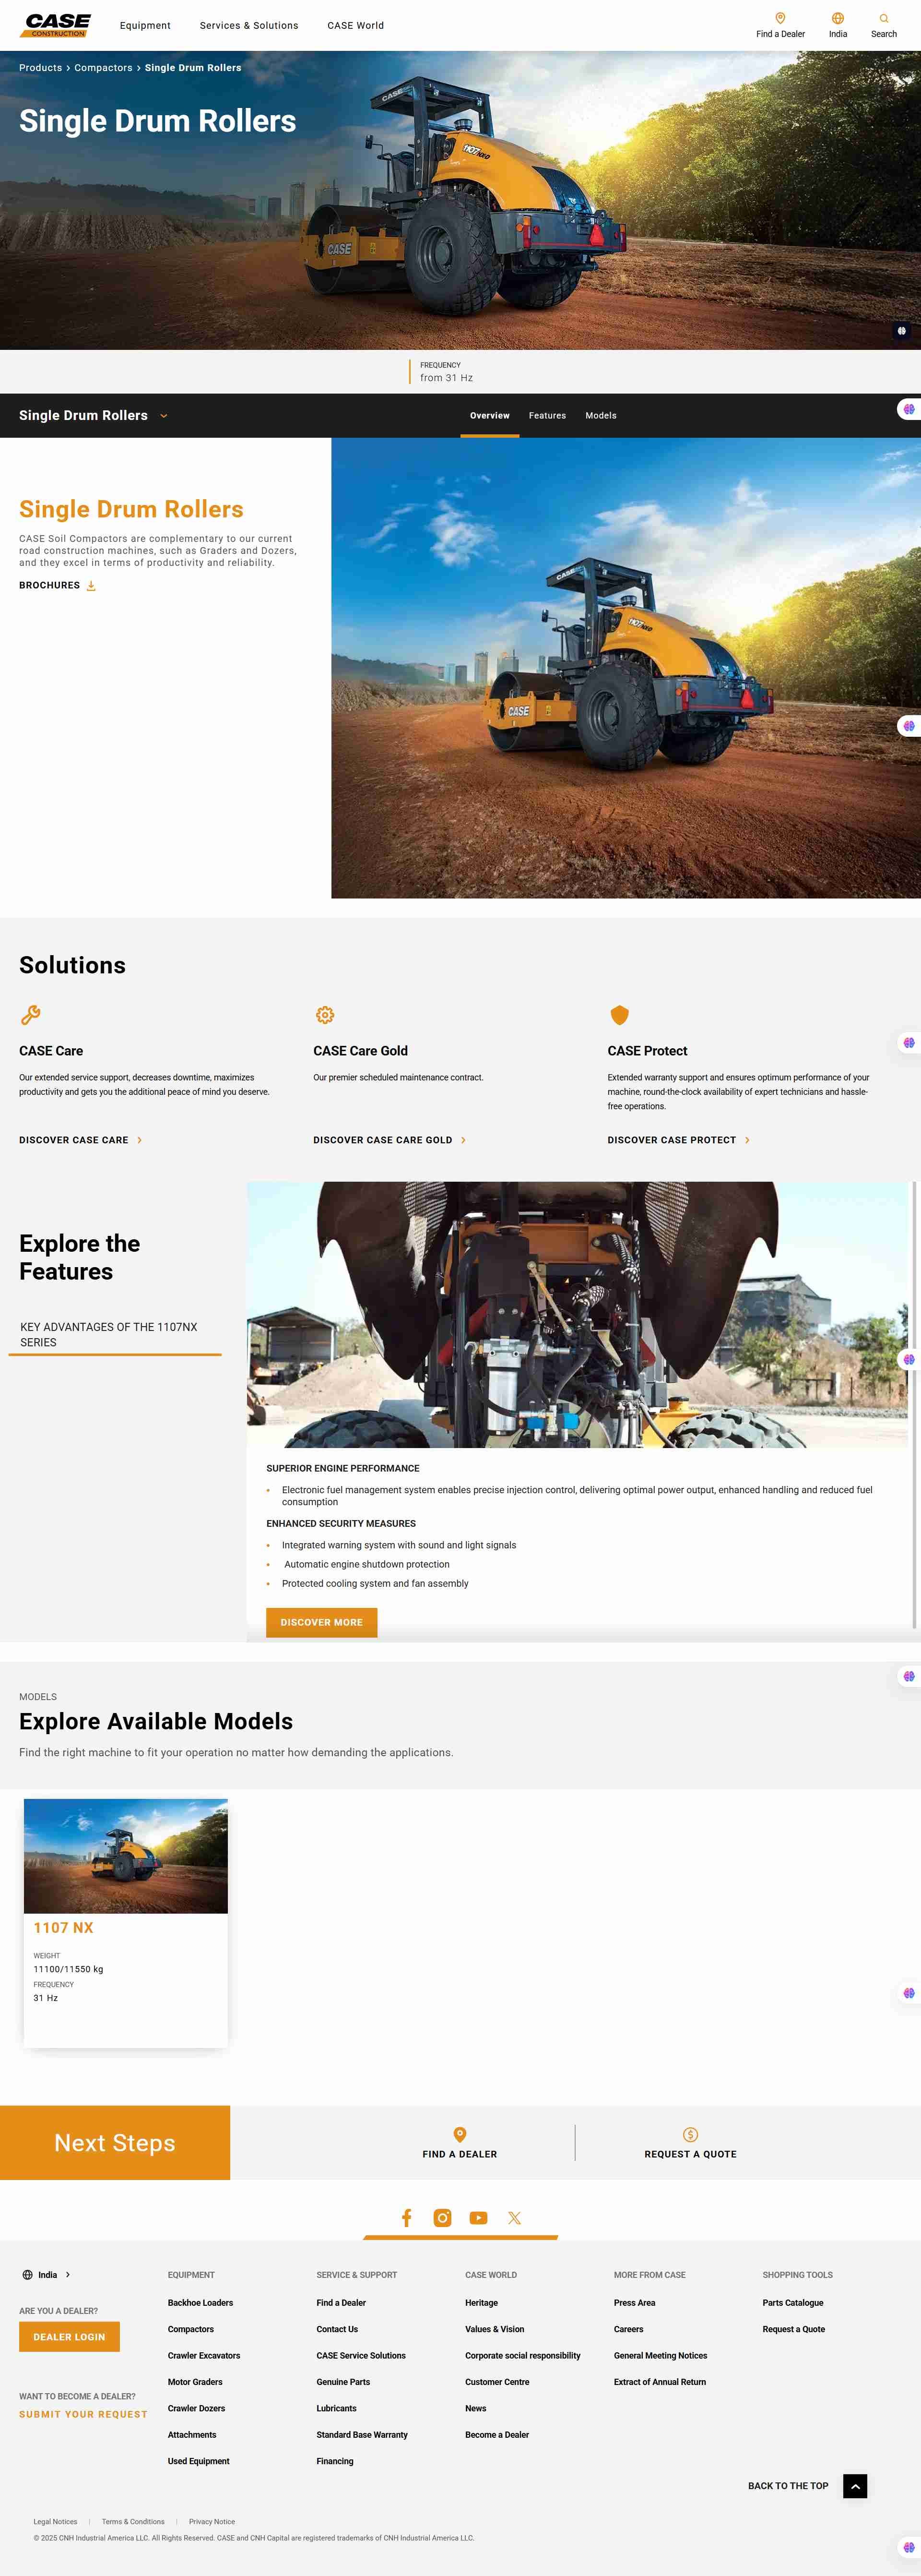Switch to the Models tab

601,416
